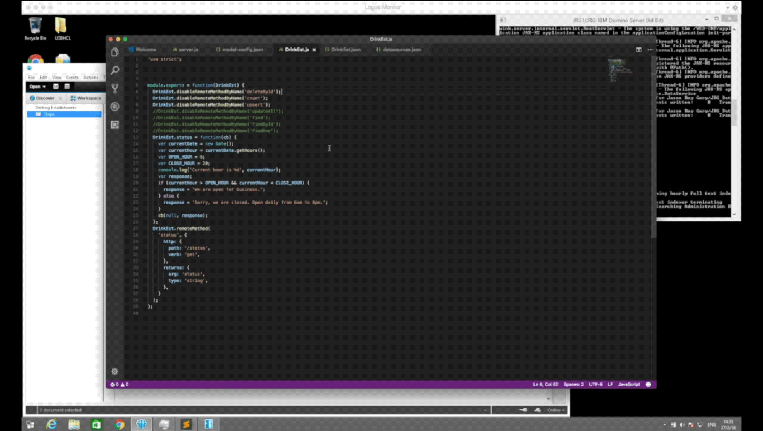Open the Debug view in the activity bar
This screenshot has height=431, width=763.
[x=115, y=107]
